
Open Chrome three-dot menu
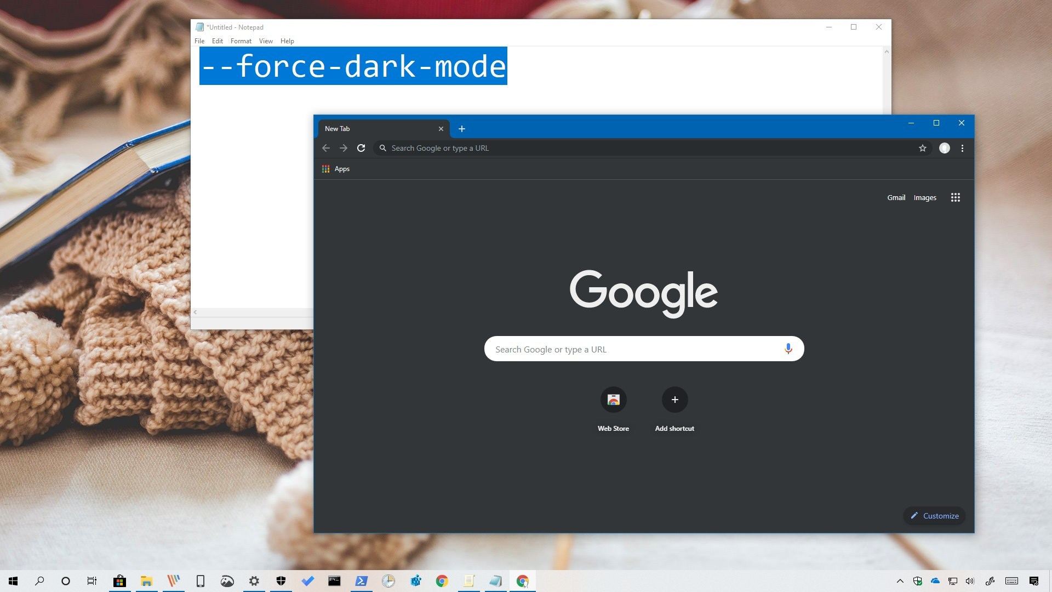(962, 148)
